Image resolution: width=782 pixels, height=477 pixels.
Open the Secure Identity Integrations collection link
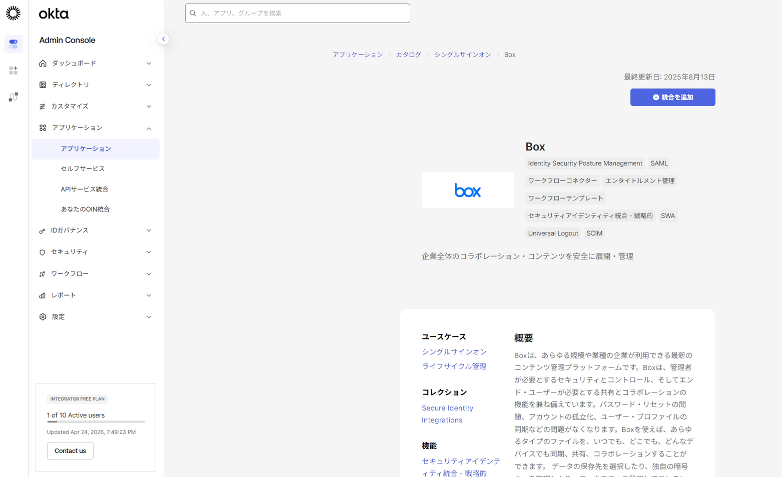(x=447, y=414)
